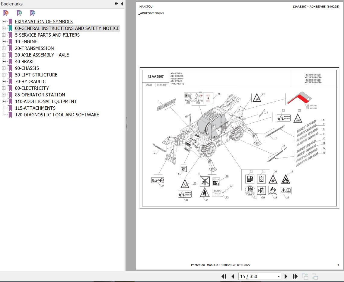Jump to the last page
This screenshot has height=282, width=344.
[295, 276]
